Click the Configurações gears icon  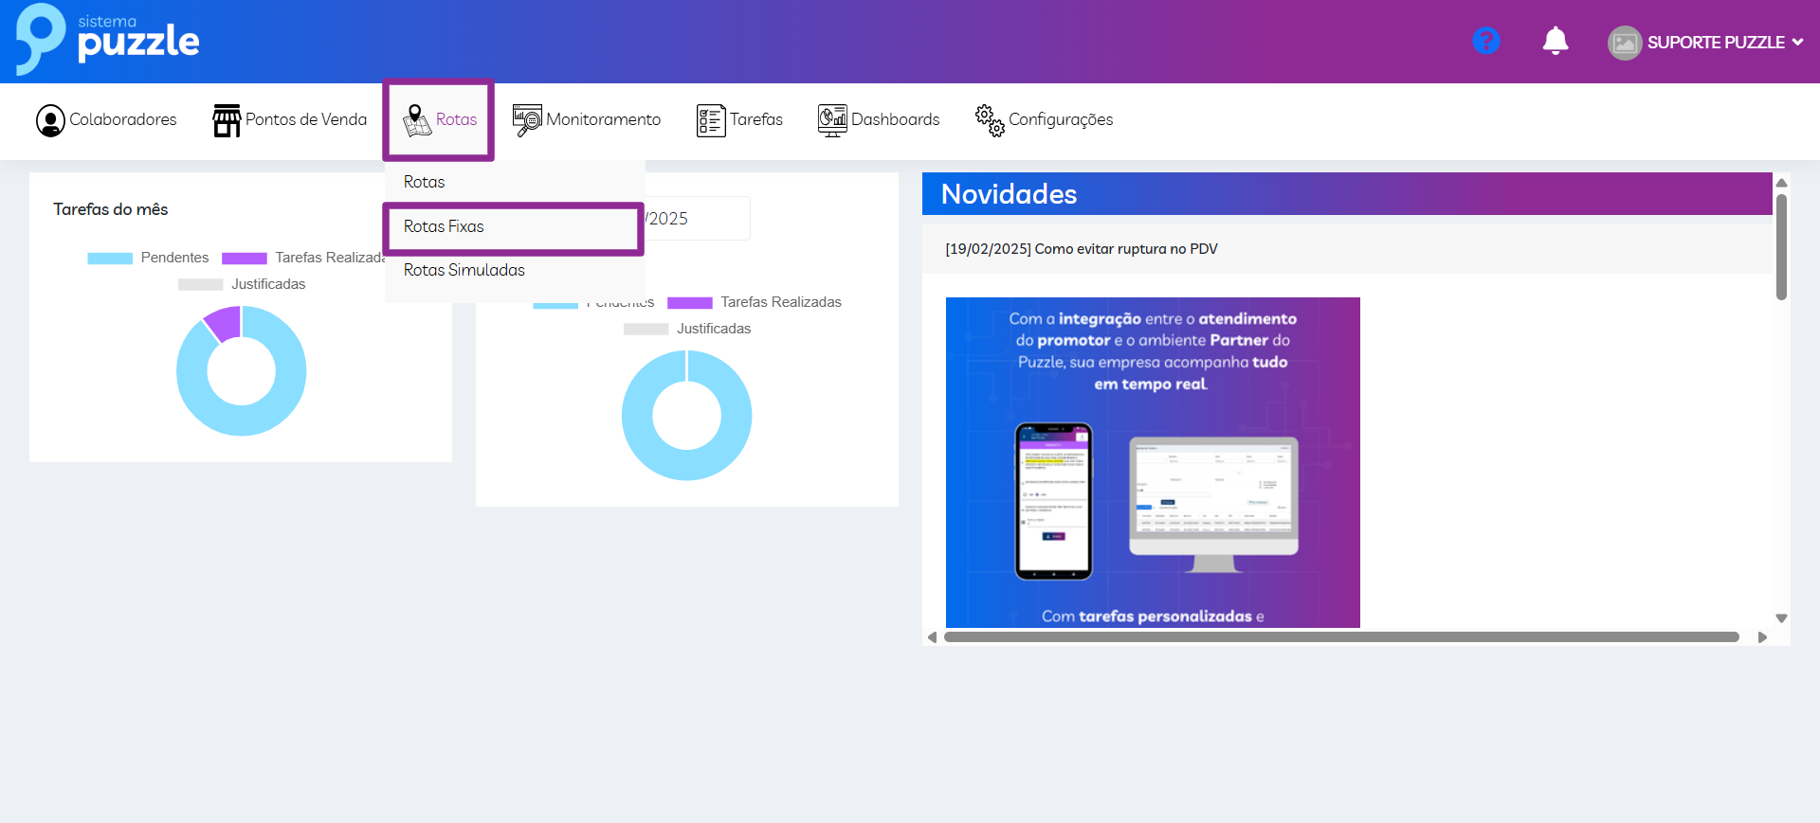990,120
